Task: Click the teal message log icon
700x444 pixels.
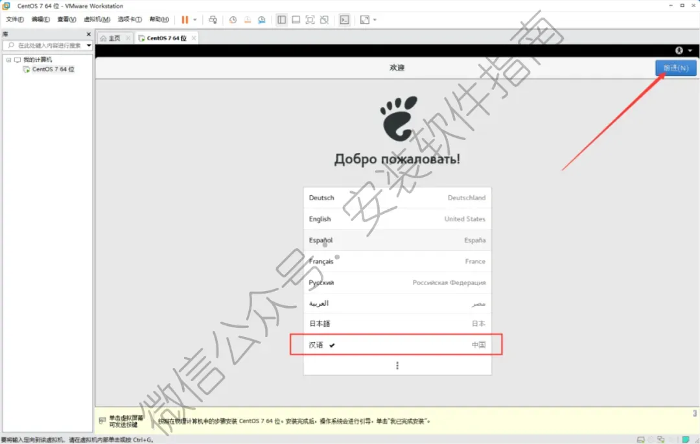Action: click(685, 439)
